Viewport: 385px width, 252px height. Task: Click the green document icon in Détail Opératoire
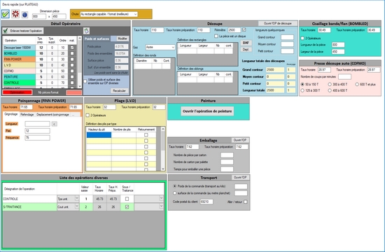(86, 31)
